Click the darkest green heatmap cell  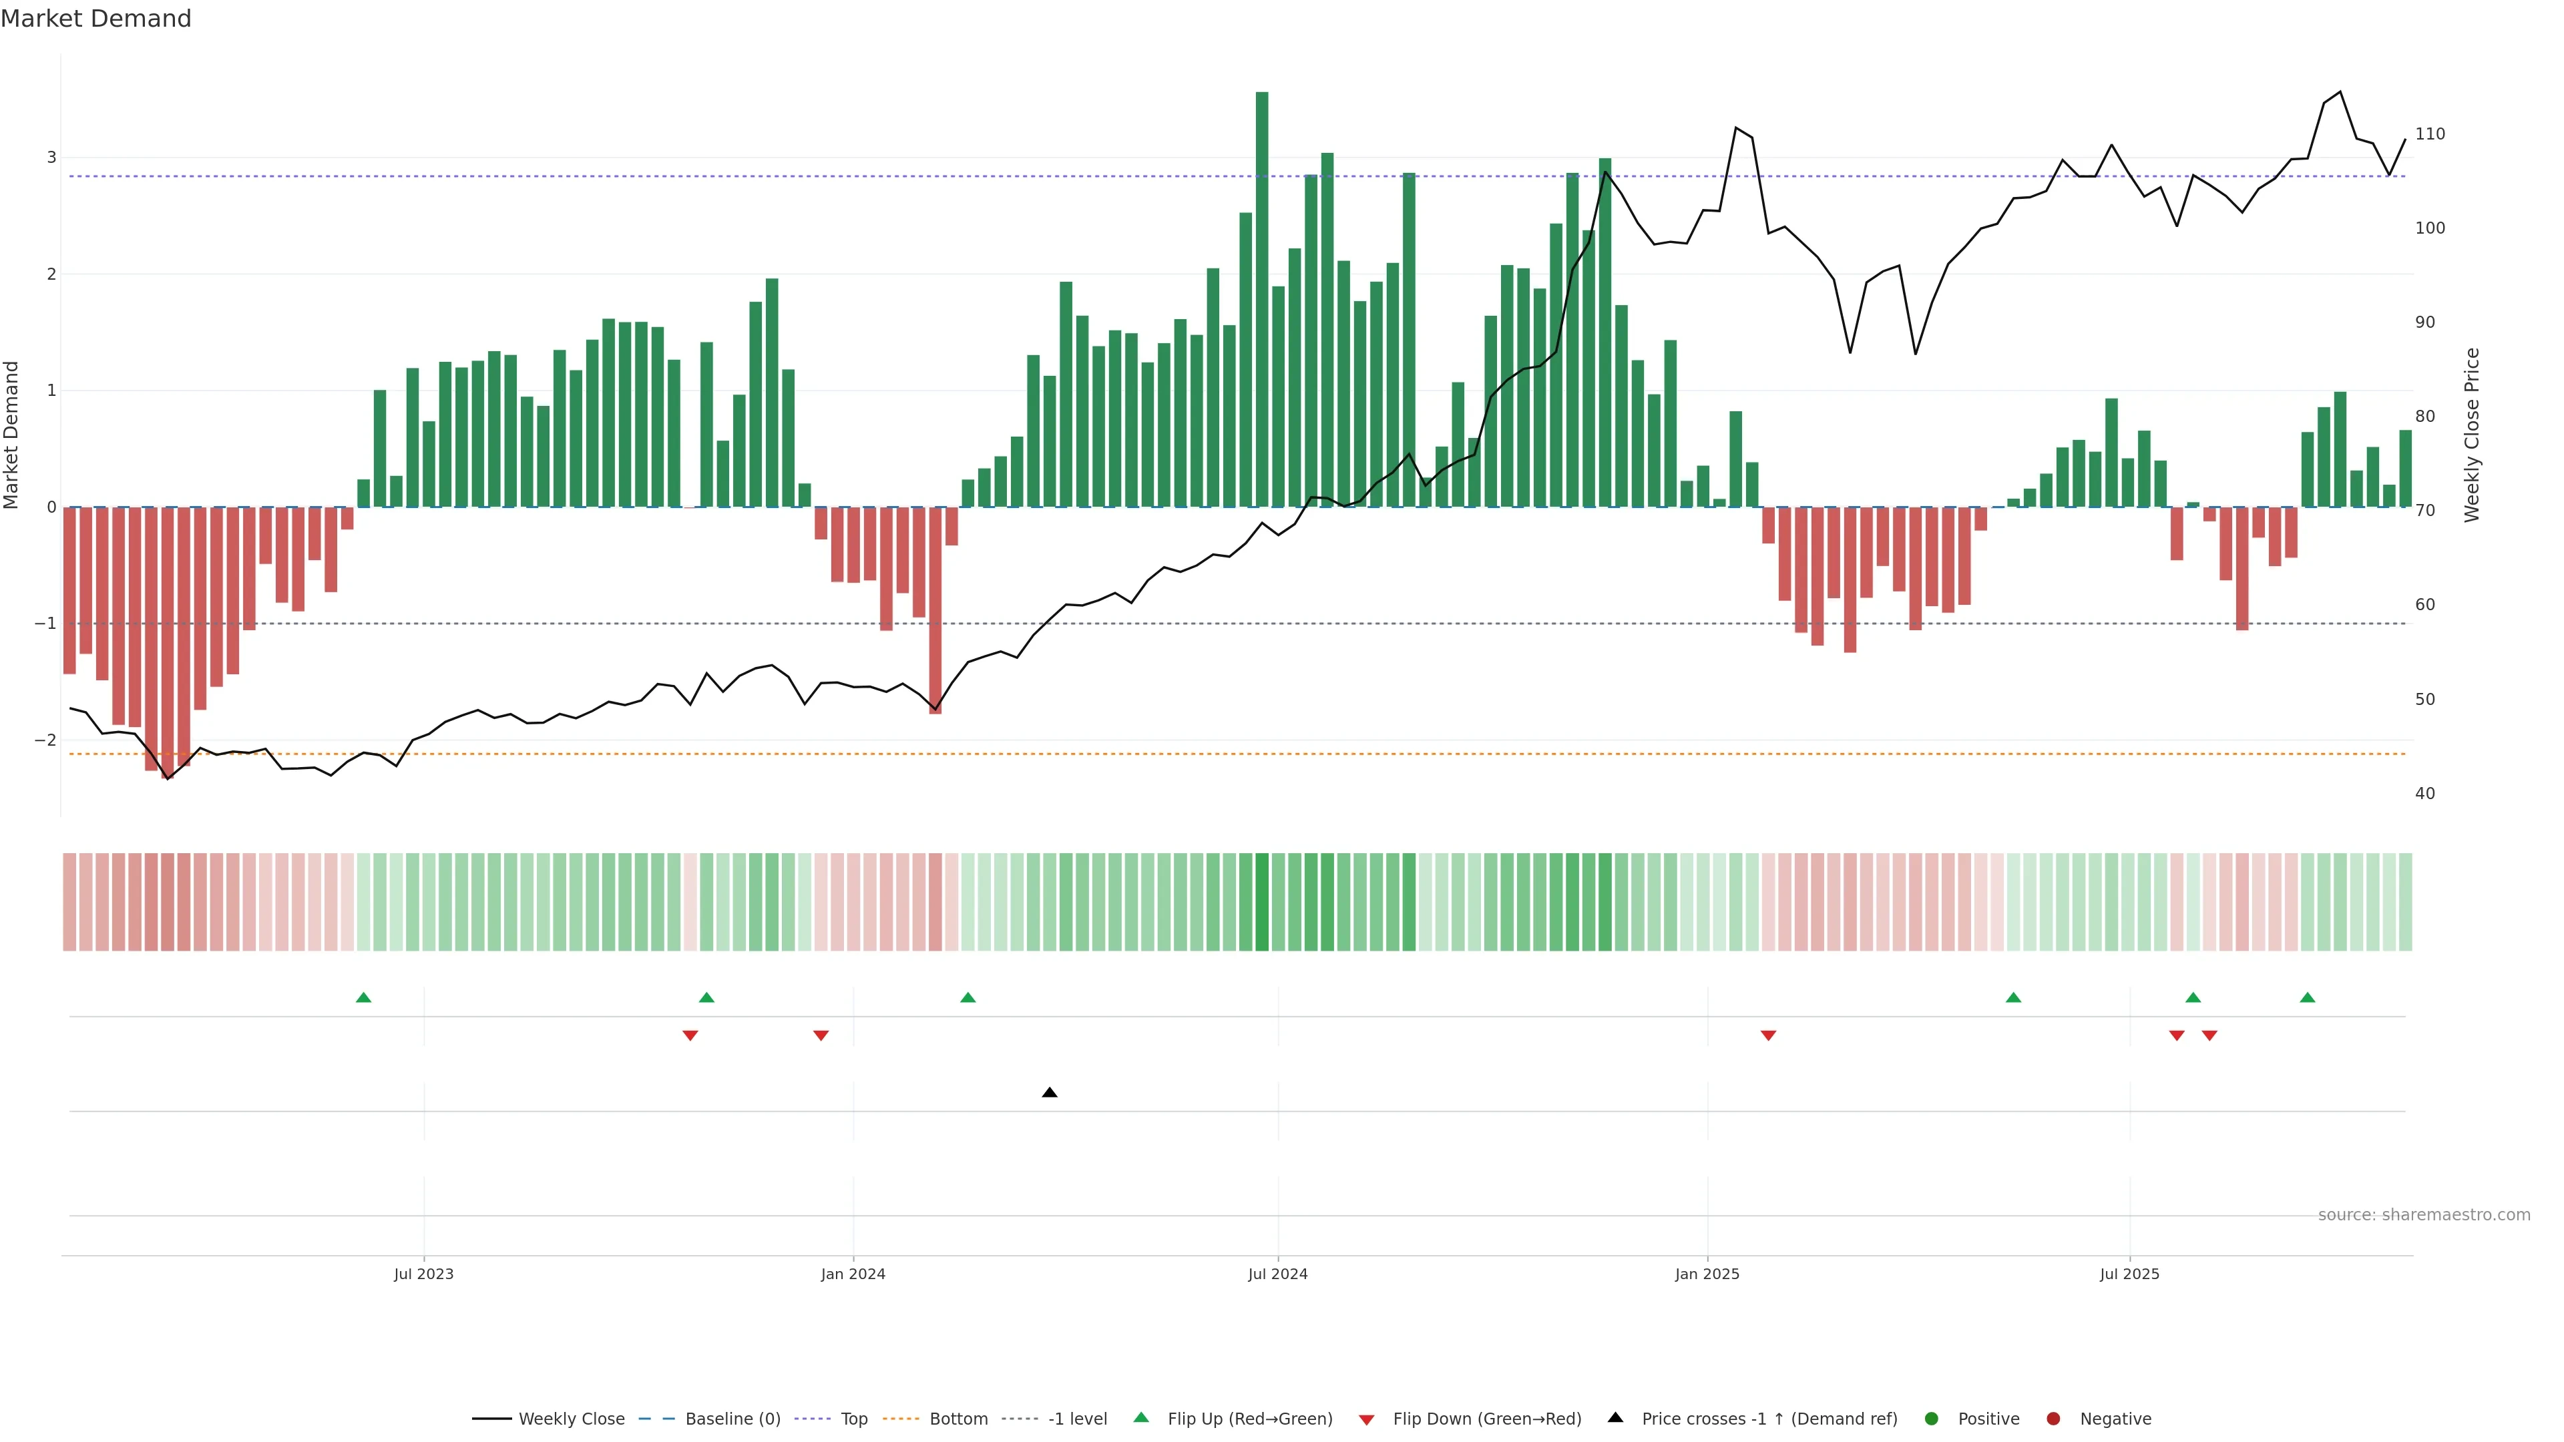pyautogui.click(x=1262, y=902)
